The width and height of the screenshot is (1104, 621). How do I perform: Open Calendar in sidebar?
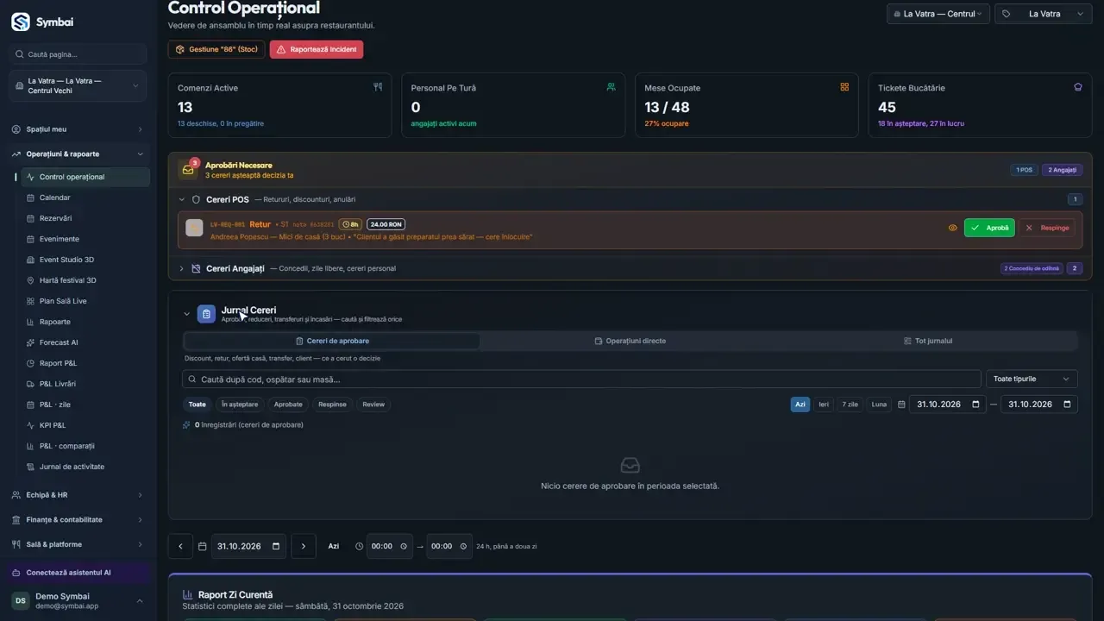(x=85, y=198)
